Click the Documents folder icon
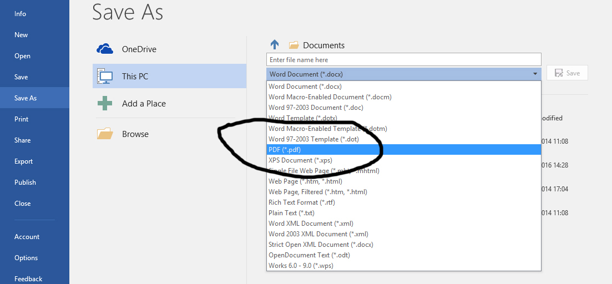 (x=294, y=45)
